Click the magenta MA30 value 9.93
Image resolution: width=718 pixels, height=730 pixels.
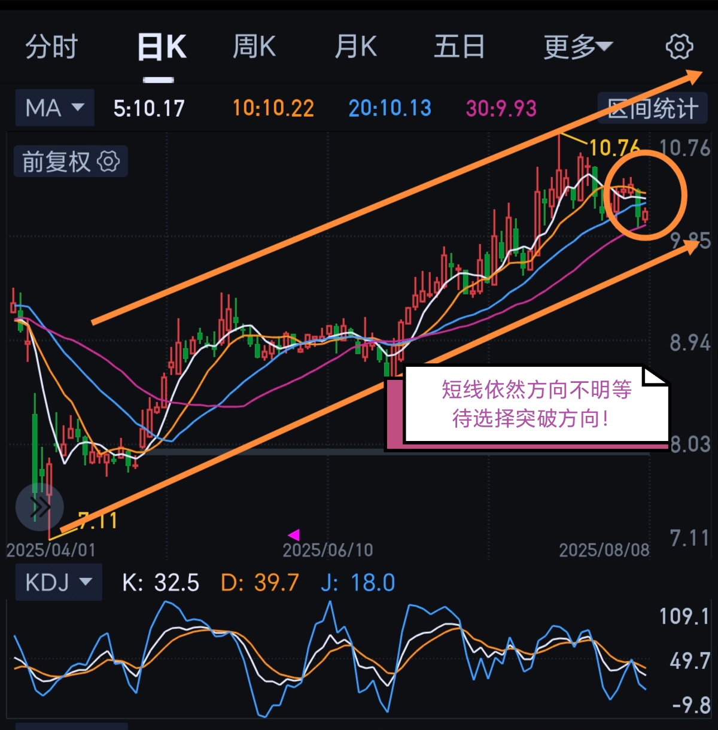tap(501, 108)
